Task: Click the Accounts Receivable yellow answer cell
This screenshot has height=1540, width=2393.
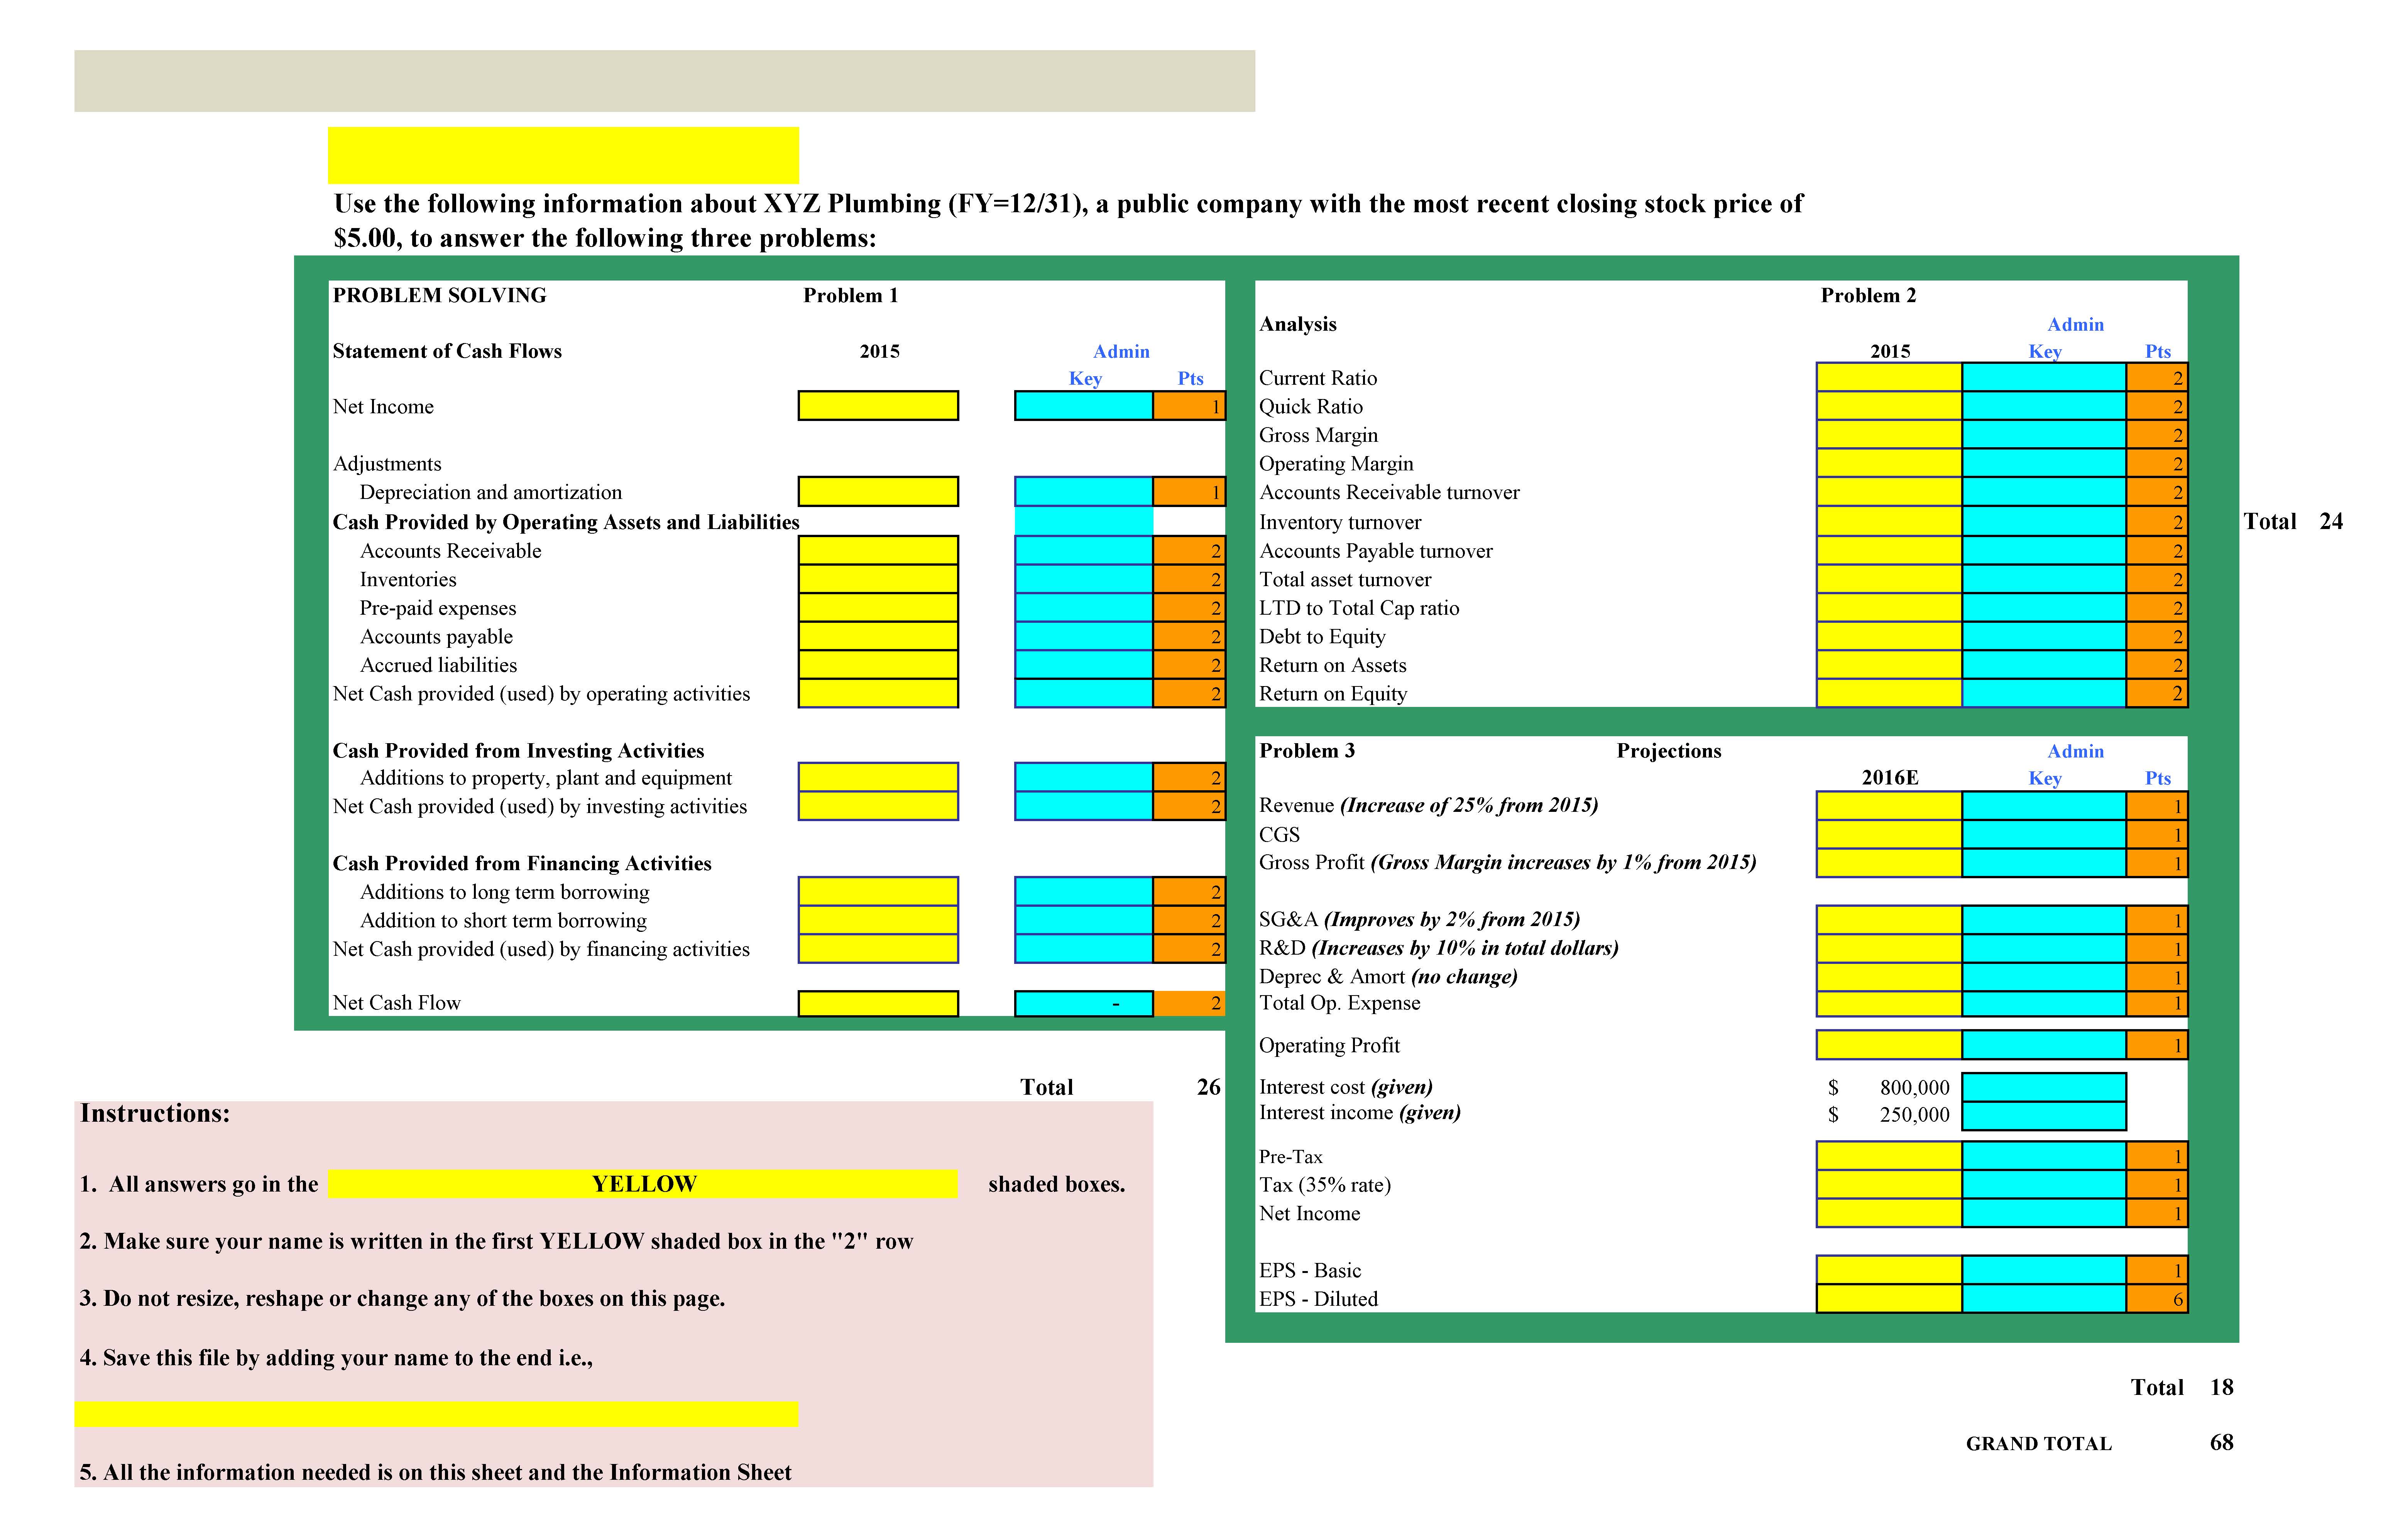Action: point(877,550)
